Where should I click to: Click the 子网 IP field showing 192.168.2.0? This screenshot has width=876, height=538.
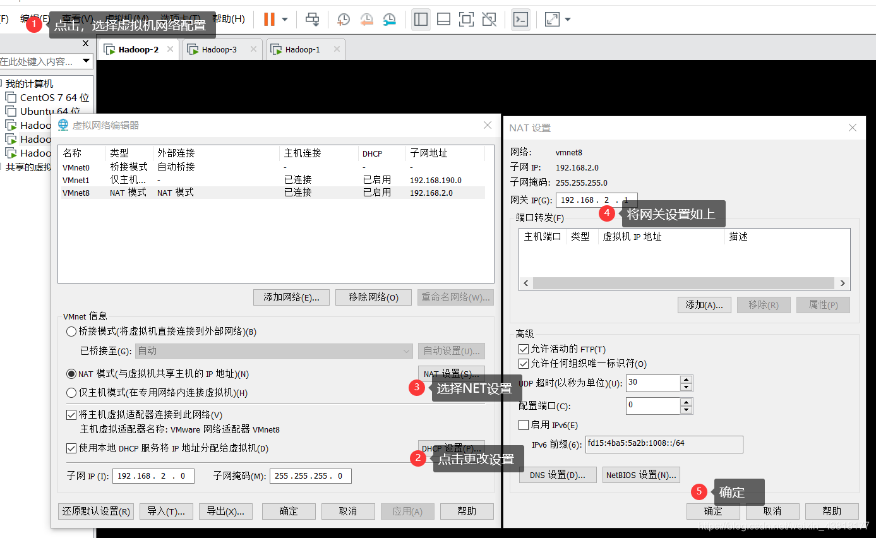[x=153, y=476]
